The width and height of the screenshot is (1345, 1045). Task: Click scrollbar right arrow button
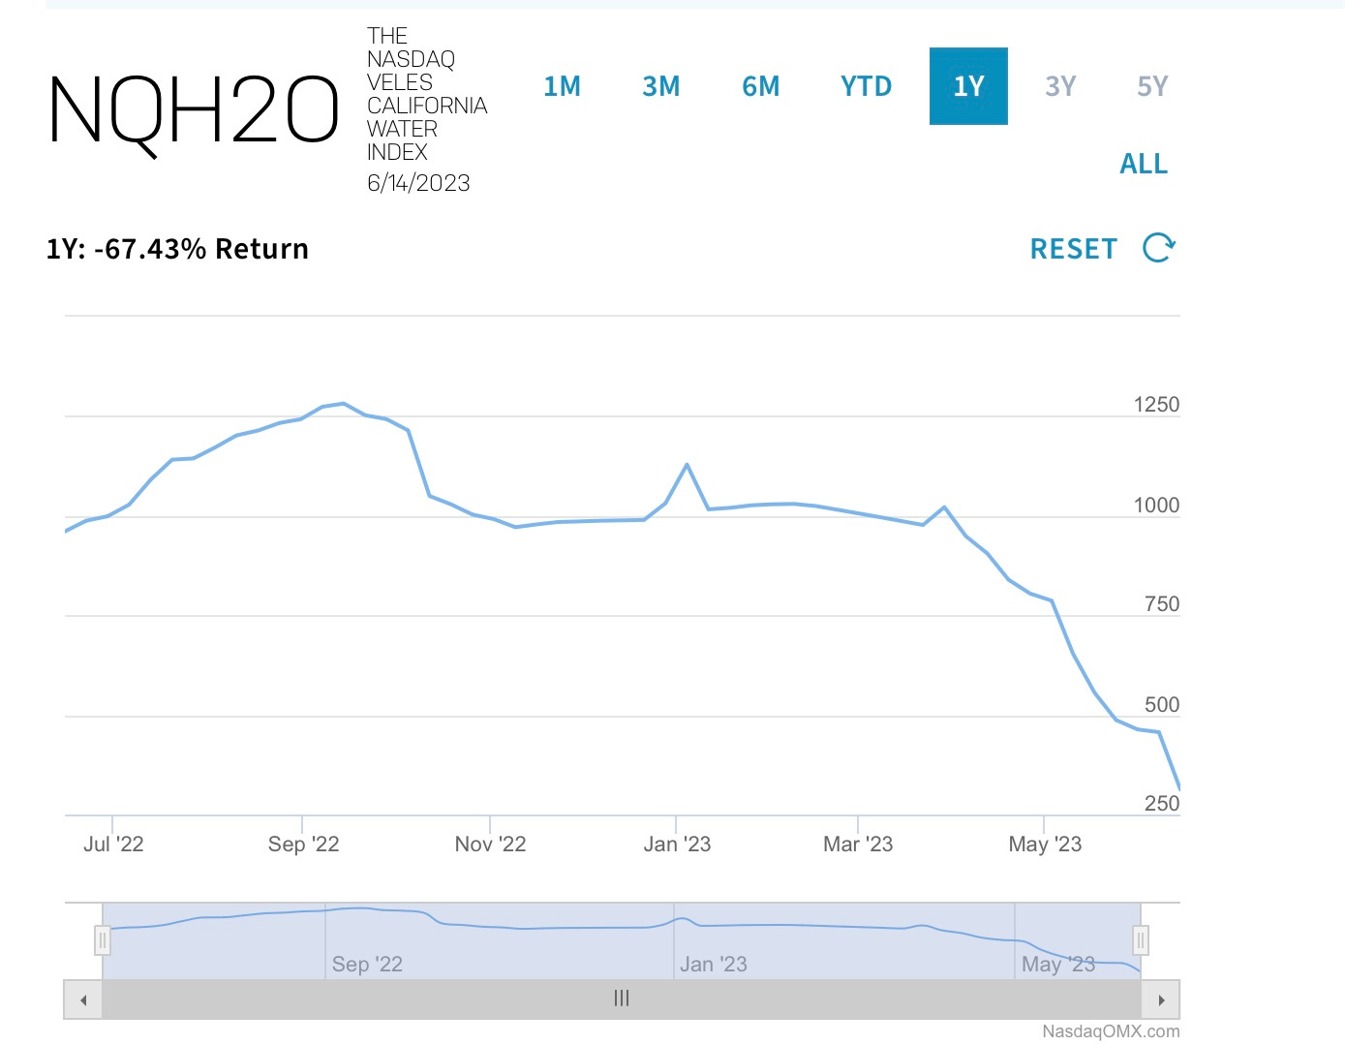point(1161,999)
